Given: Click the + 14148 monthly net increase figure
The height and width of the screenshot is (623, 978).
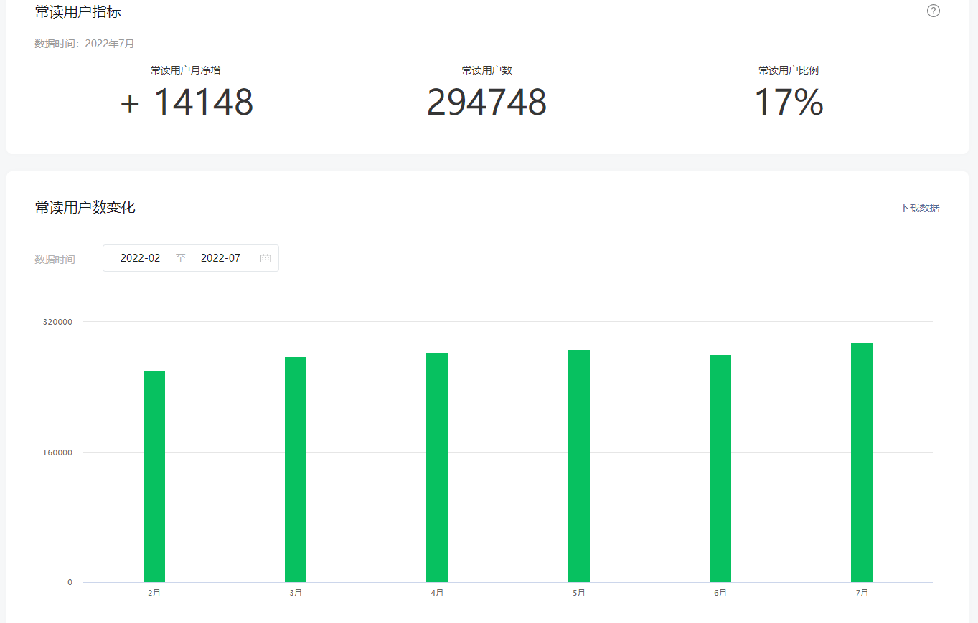Looking at the screenshot, I should tap(187, 102).
